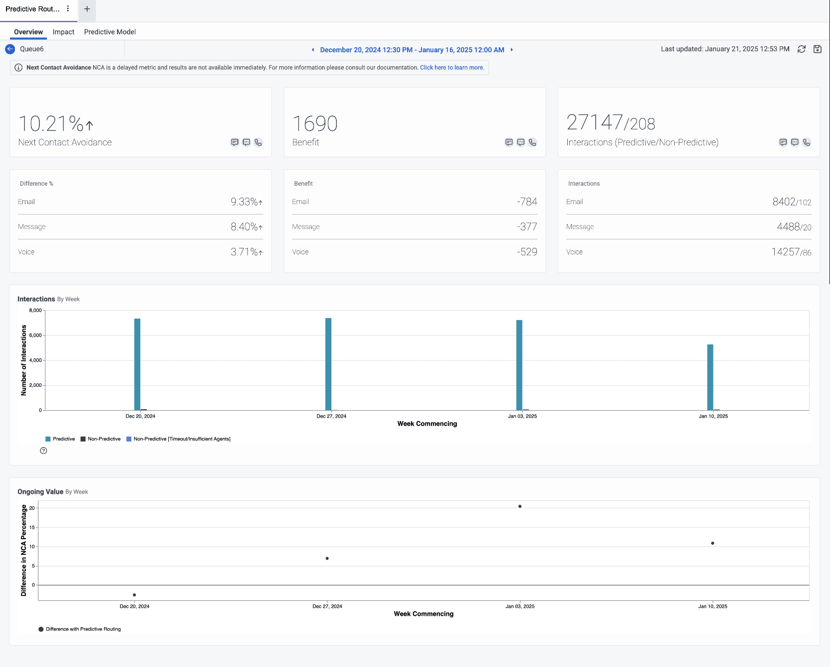Open the tab options three-dot menu
This screenshot has height=667, width=830.
click(x=68, y=9)
